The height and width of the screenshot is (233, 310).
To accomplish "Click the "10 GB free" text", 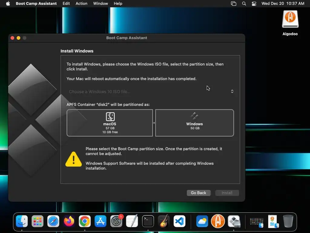I will pos(110,132).
